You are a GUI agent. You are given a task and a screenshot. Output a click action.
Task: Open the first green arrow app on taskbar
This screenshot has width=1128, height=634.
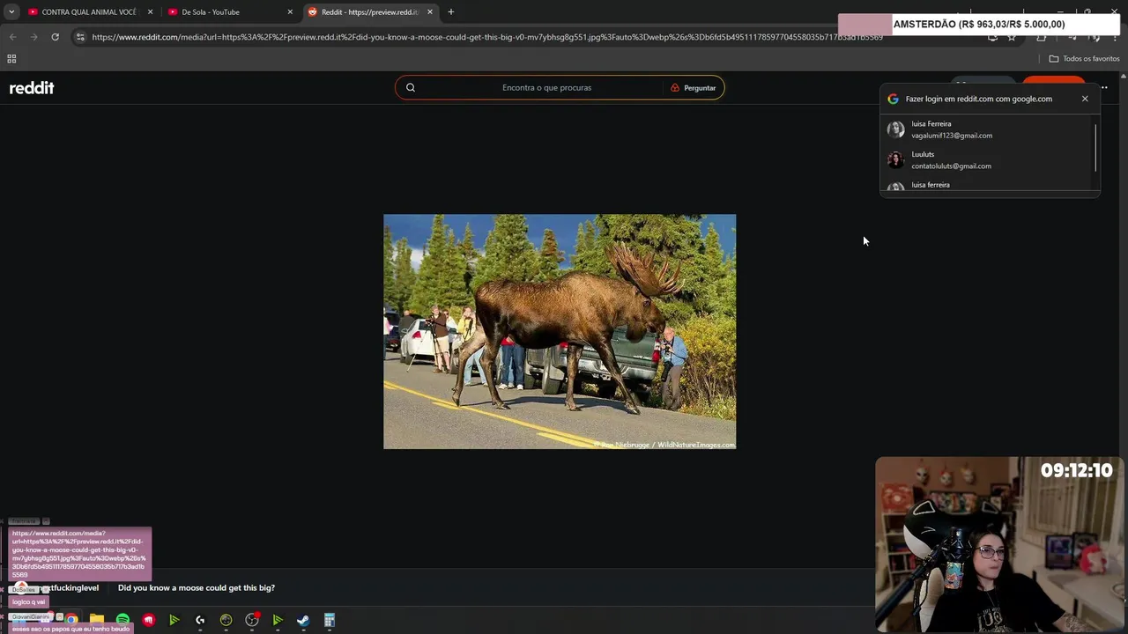click(x=174, y=620)
